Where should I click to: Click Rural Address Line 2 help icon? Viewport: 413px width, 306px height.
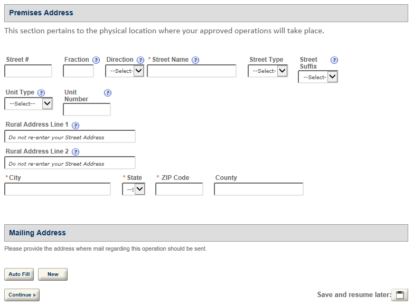tap(76, 152)
